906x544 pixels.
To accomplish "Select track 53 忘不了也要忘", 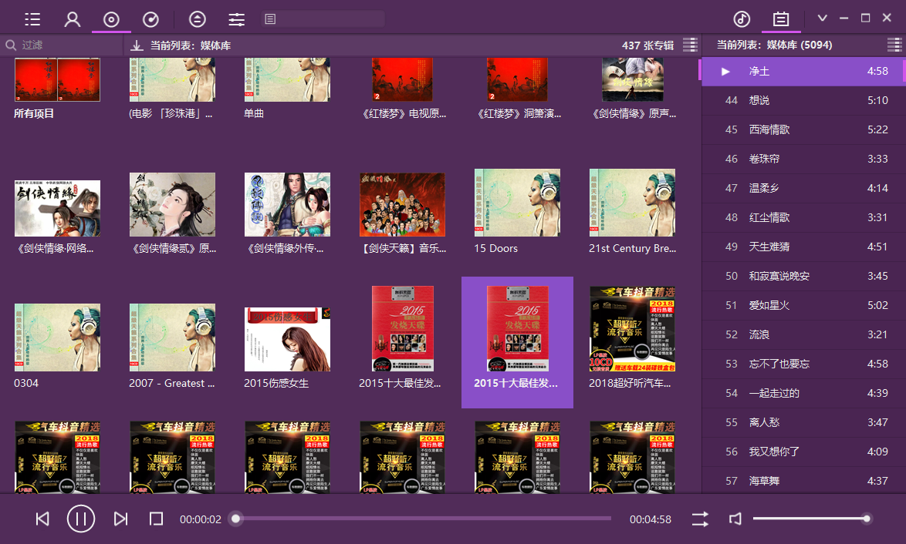I will point(803,364).
